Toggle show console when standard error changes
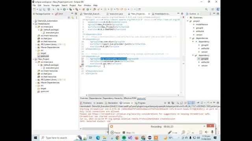Screen dimensions: 252x141 [x=193, y=103]
